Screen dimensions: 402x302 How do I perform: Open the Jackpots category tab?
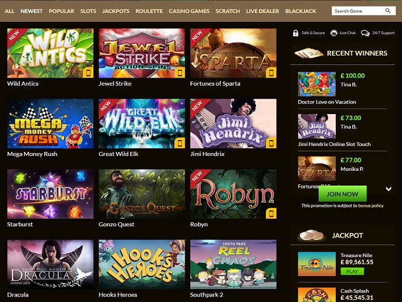[116, 11]
